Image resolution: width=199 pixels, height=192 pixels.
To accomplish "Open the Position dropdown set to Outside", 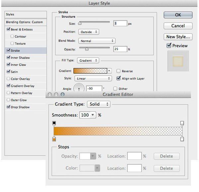I will (89, 32).
